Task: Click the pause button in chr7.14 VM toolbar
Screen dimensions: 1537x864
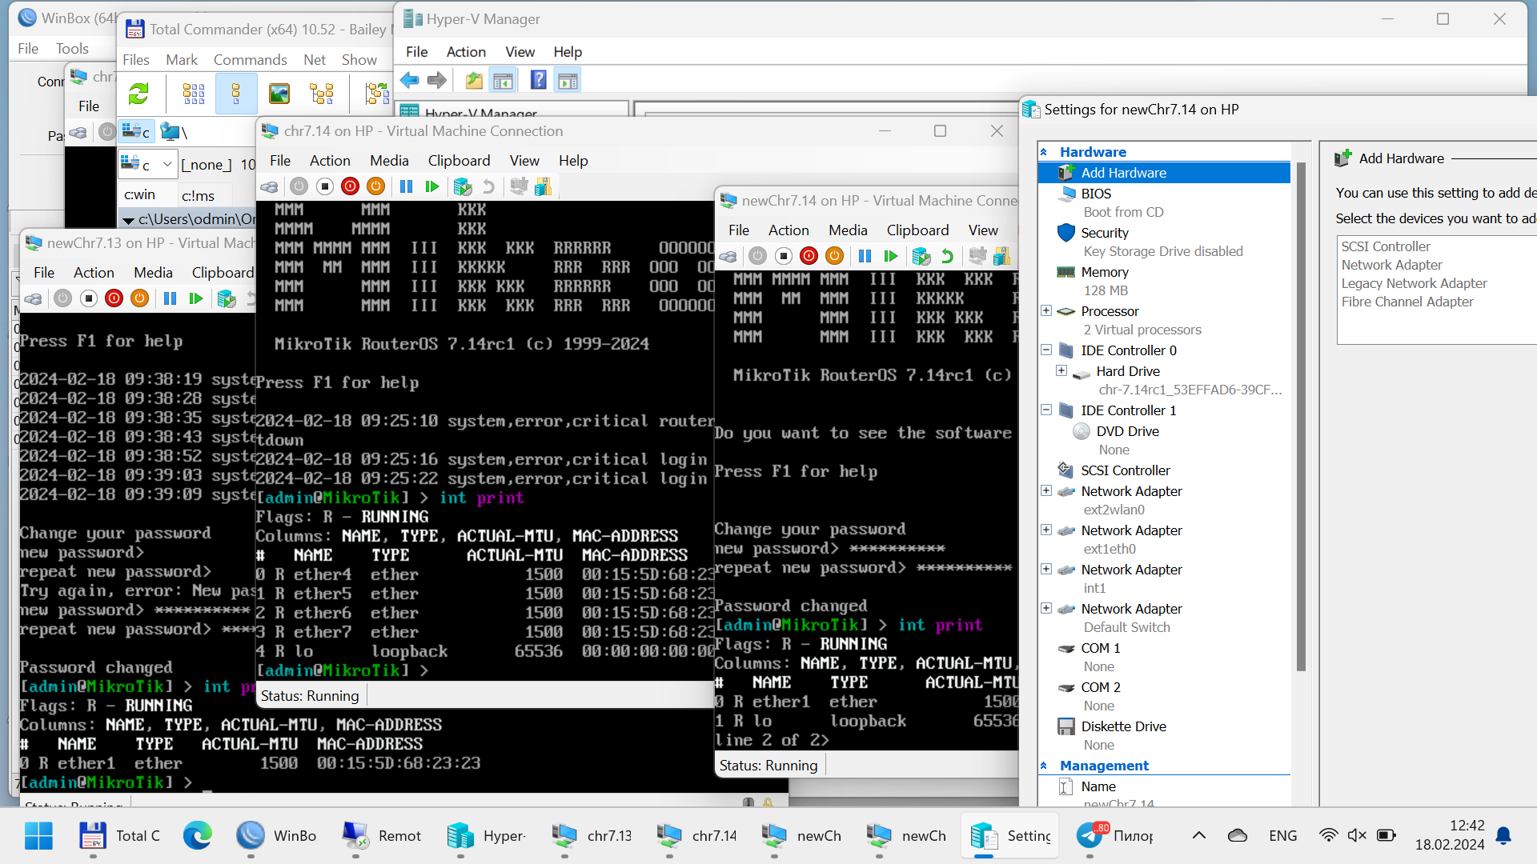Action: coord(404,186)
